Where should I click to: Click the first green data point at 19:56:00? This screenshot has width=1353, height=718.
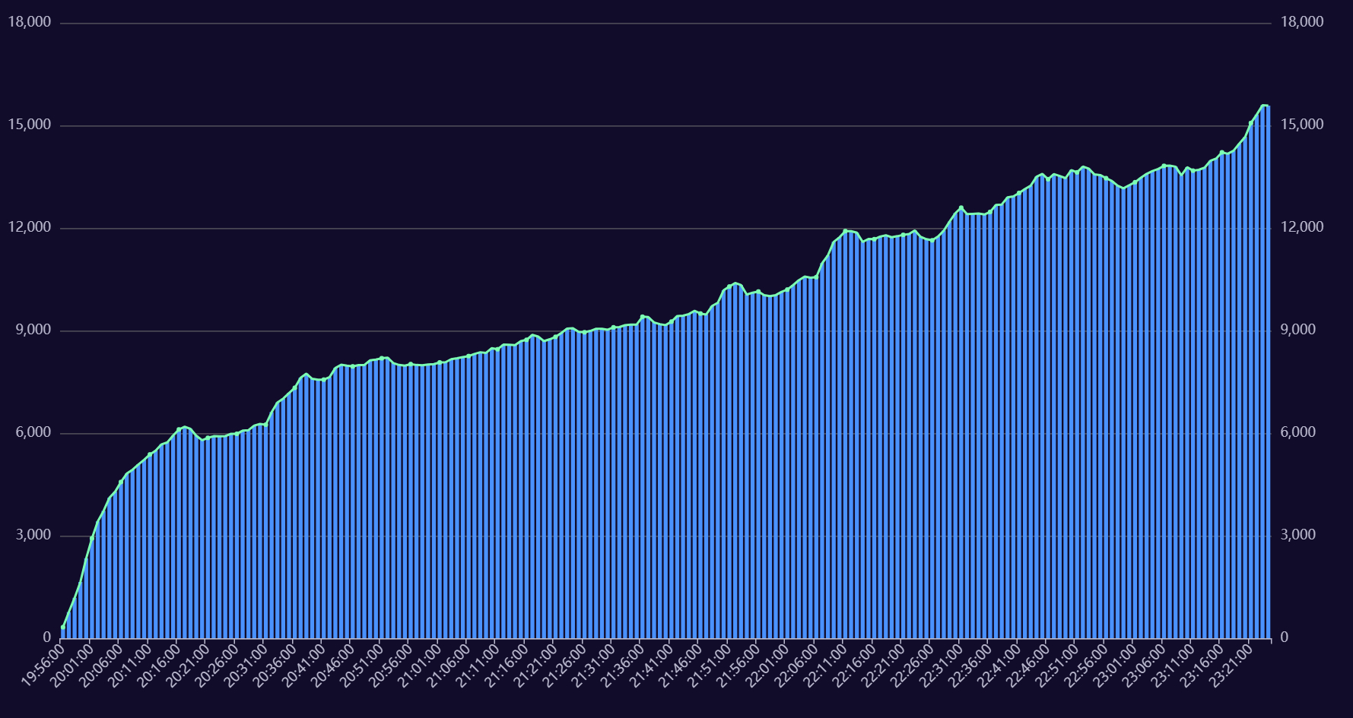click(x=63, y=627)
